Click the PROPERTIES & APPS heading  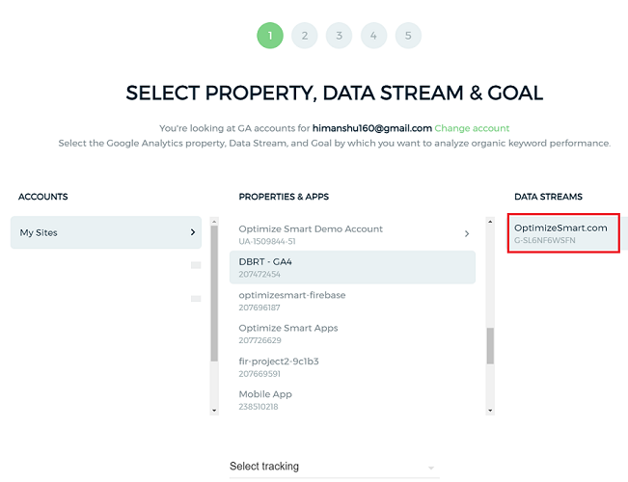pyautogui.click(x=284, y=197)
